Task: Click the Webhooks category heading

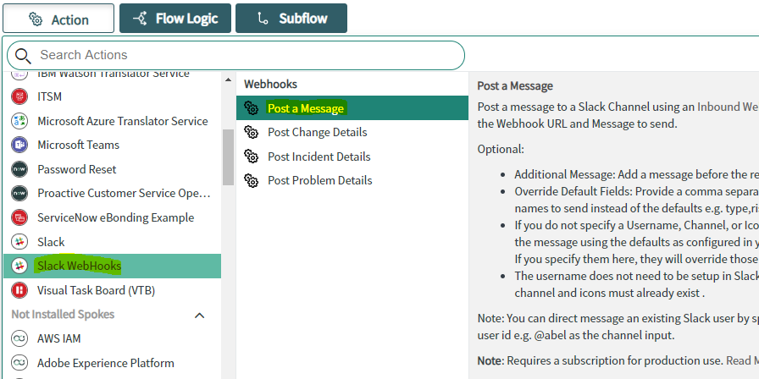Action: (x=270, y=84)
